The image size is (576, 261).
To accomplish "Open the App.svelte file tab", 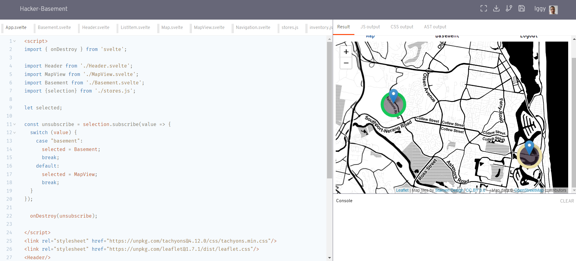I will (16, 27).
